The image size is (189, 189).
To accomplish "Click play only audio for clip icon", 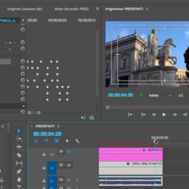I will 84,118.
